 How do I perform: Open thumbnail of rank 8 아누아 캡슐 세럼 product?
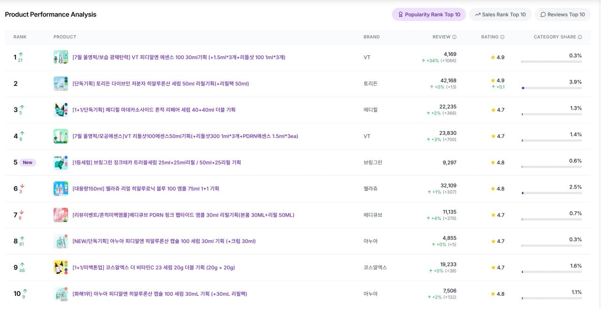point(61,241)
